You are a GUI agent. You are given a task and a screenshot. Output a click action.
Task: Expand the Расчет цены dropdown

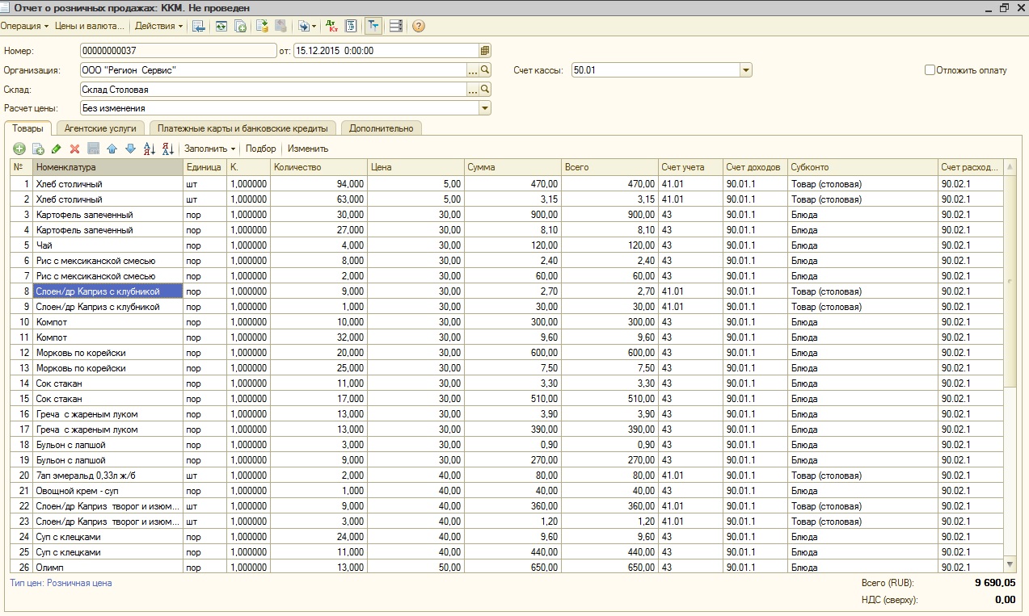coord(485,107)
